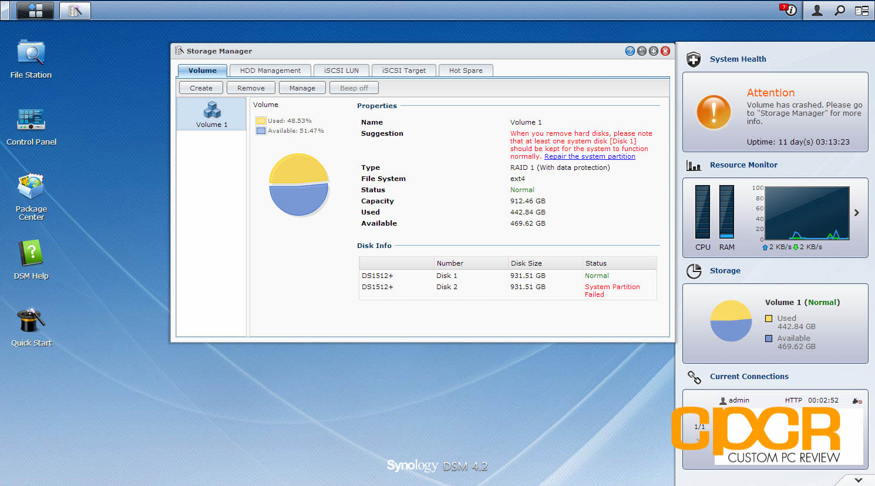Image resolution: width=875 pixels, height=486 pixels.
Task: Click the admin user icon in connections
Action: 723,401
